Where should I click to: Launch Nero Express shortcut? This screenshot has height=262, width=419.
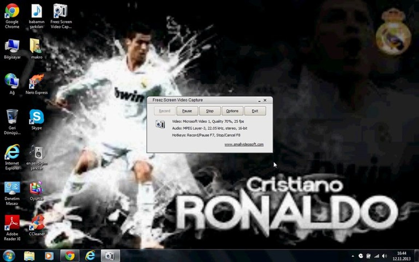click(37, 84)
